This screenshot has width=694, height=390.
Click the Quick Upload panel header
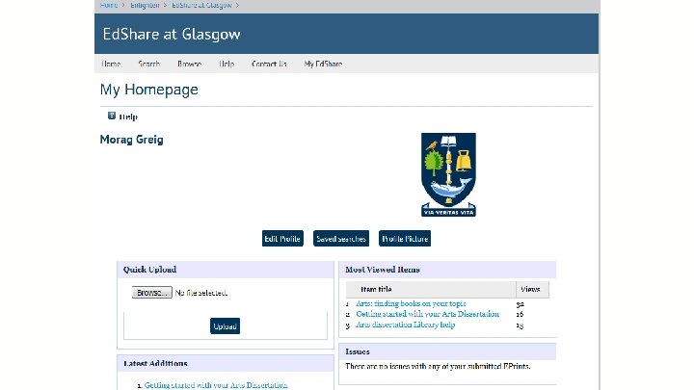pyautogui.click(x=226, y=270)
